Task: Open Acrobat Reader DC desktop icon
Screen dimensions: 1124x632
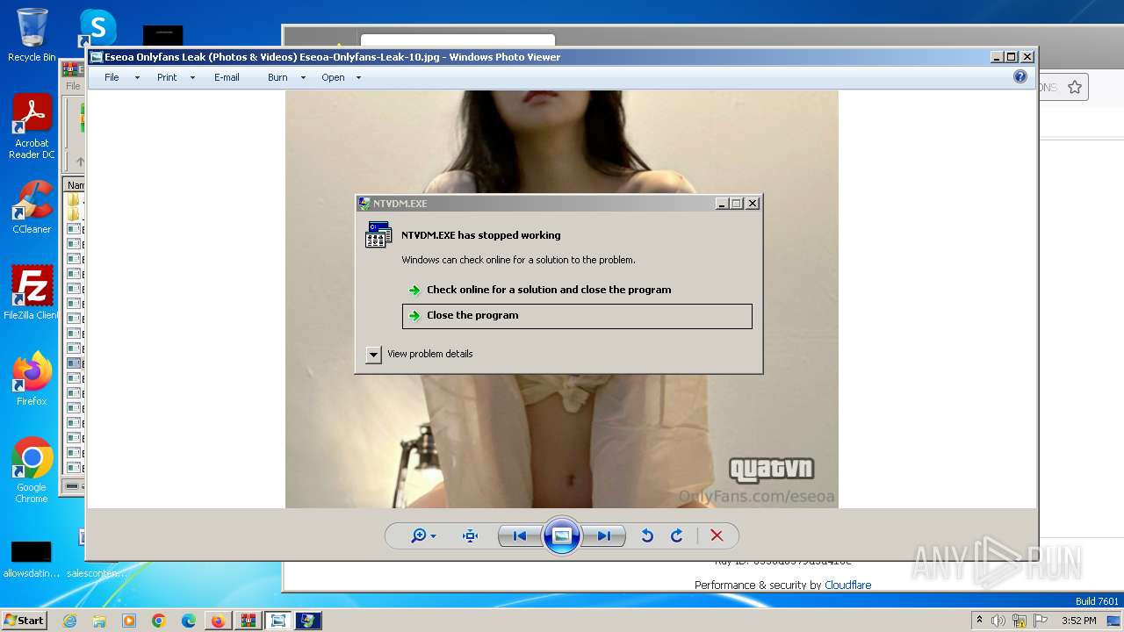Action: [32, 126]
